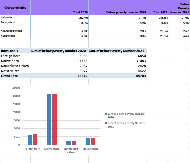Select the blue Foreign-born chart bar
The image size is (190, 163).
click(x=30, y=140)
